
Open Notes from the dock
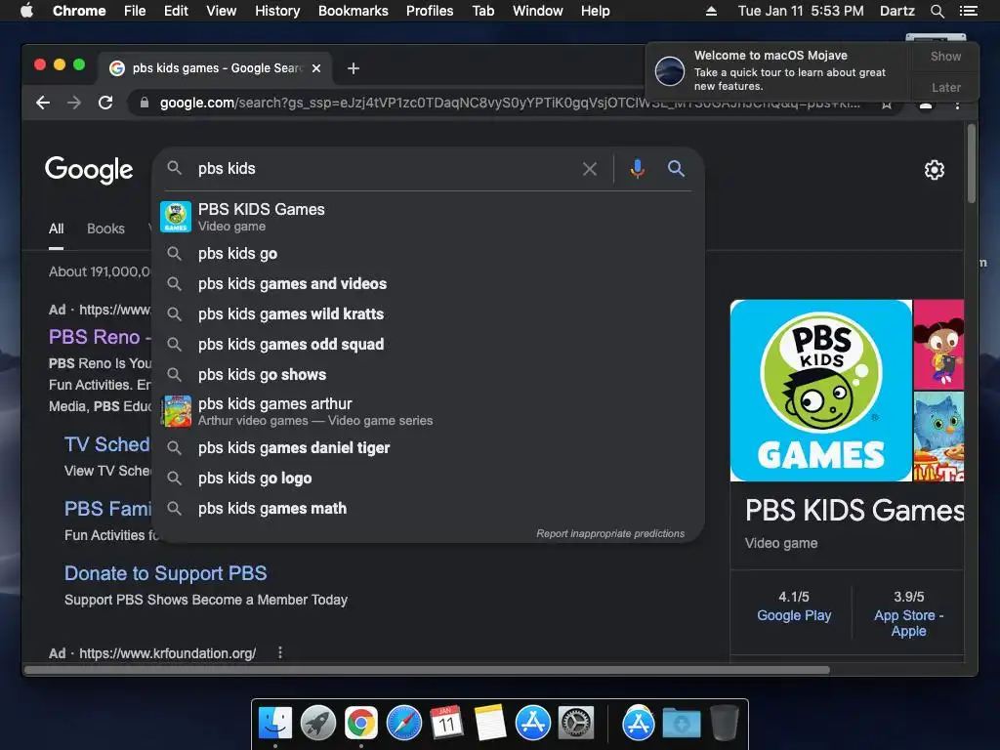(490, 724)
